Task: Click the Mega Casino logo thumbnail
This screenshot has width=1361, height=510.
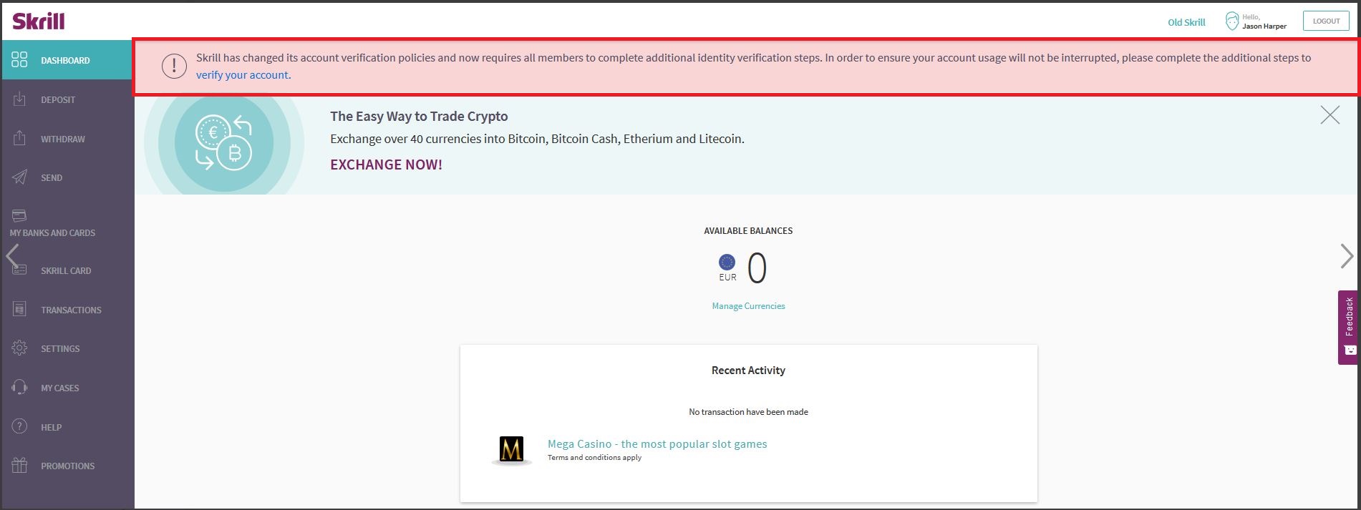Action: (x=511, y=450)
